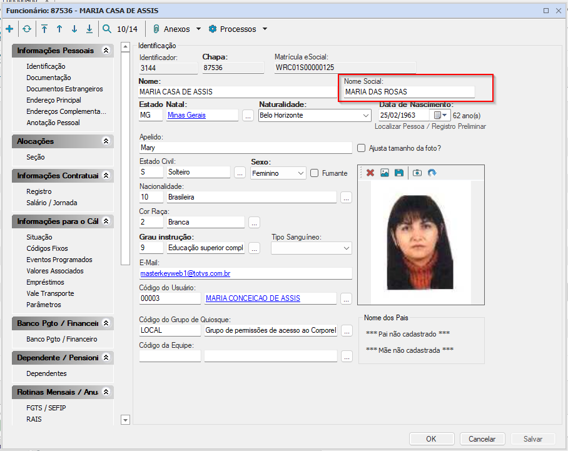The width and height of the screenshot is (568, 451).
Task: Click the magnifier search icon
Action: tap(107, 29)
